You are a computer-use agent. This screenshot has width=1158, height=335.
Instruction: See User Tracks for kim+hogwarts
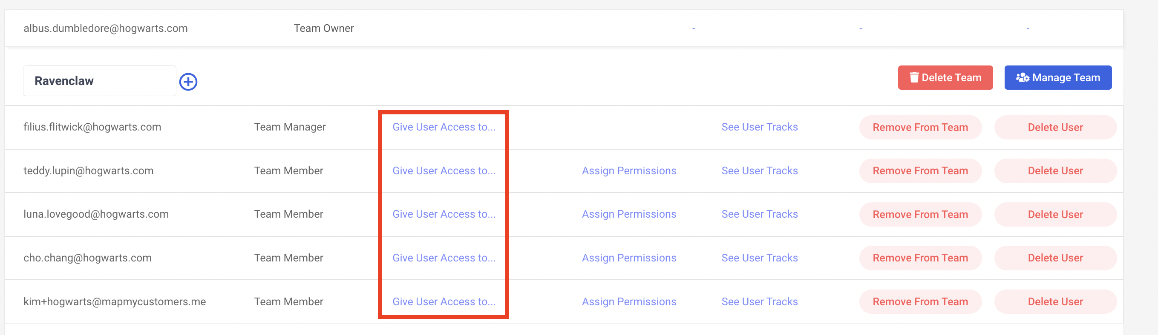[760, 302]
